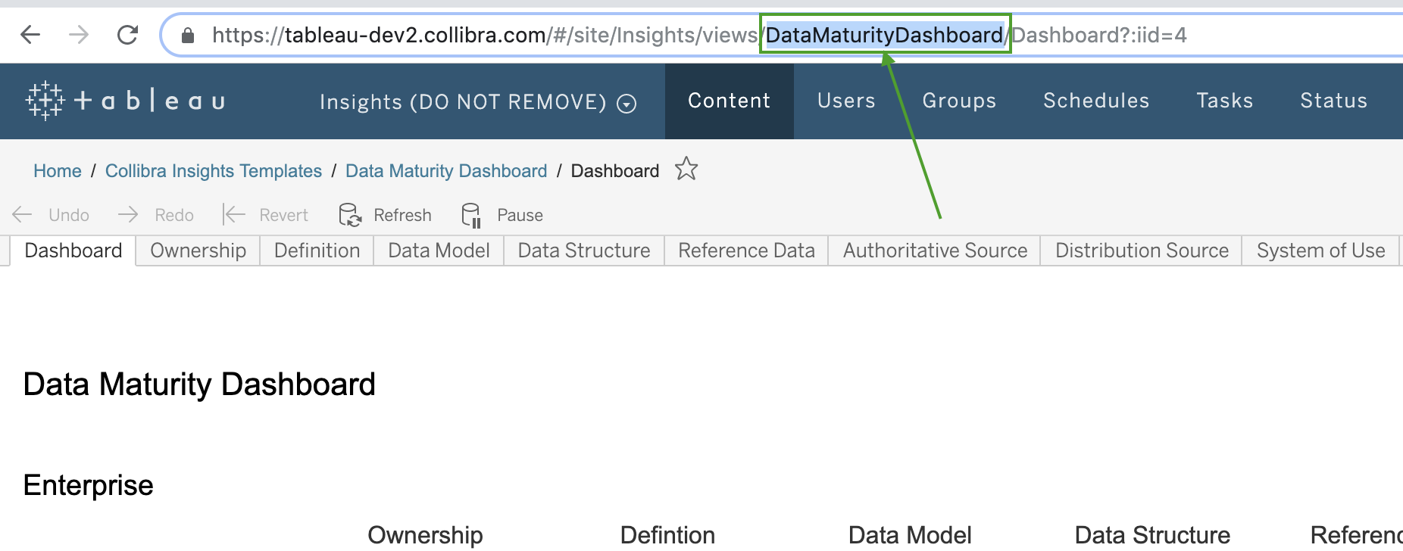Pause data updates using Pause icon
The height and width of the screenshot is (551, 1403).
[x=471, y=215]
